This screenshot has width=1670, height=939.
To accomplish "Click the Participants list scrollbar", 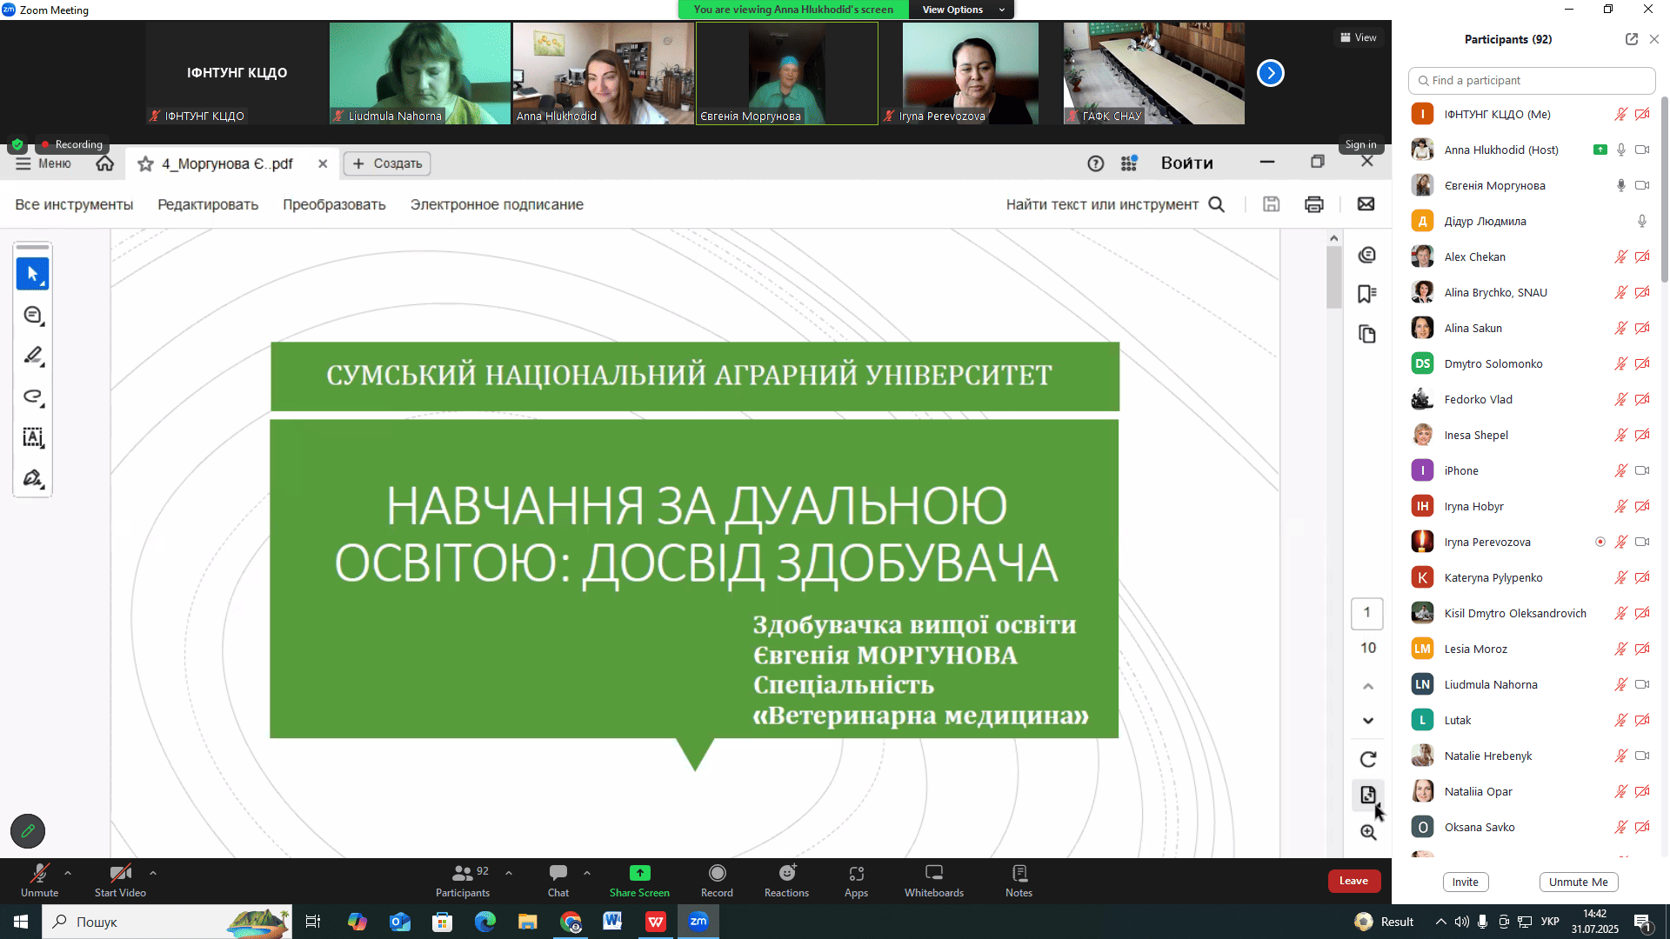I will pyautogui.click(x=1665, y=190).
